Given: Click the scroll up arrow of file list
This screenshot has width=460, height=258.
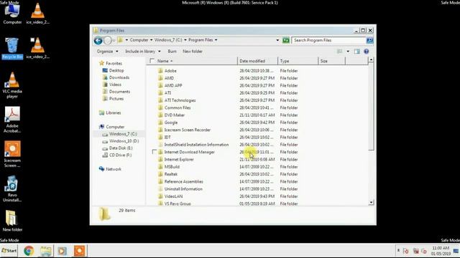Looking at the screenshot, I should click(x=371, y=60).
